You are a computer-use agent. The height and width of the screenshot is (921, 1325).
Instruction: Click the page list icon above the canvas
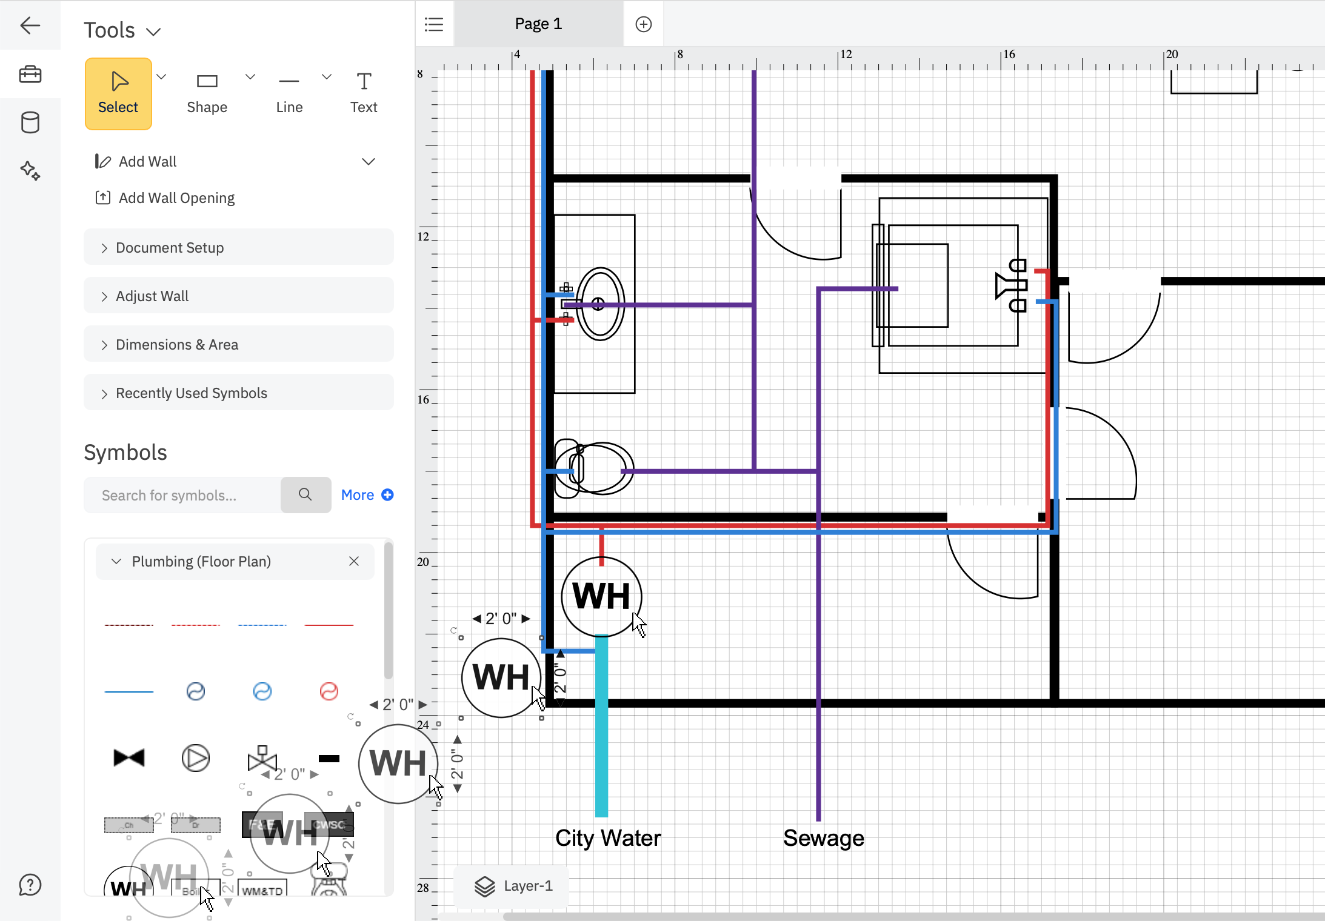click(434, 24)
